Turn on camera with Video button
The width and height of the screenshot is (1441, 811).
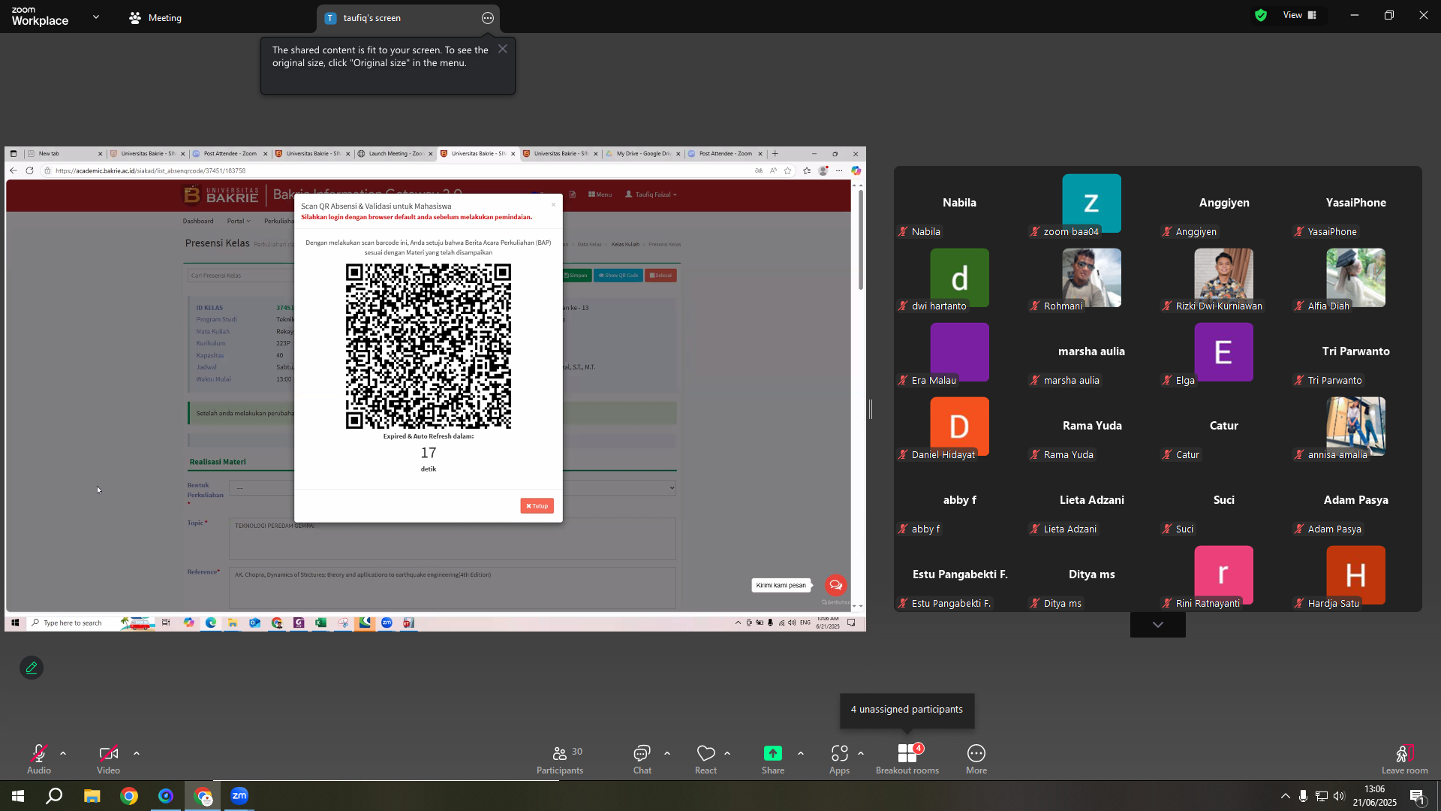tap(108, 759)
